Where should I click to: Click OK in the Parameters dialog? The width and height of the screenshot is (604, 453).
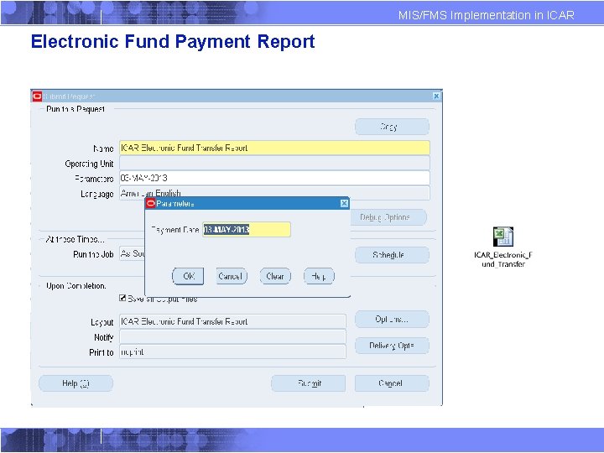point(188,276)
